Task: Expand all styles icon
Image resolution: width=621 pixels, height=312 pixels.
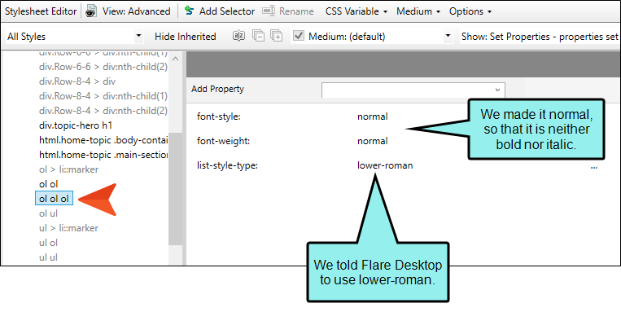Action: point(277,37)
